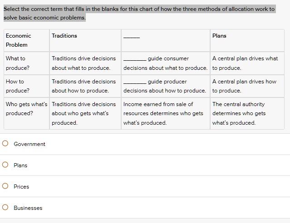The image size is (290, 223).
Task: Click "Traditions drive decisions about what to produce" cell
Action: point(85,63)
